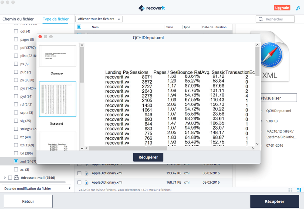The height and width of the screenshot is (209, 304).
Task: Sort by Nom column header
Action: click(95, 27)
